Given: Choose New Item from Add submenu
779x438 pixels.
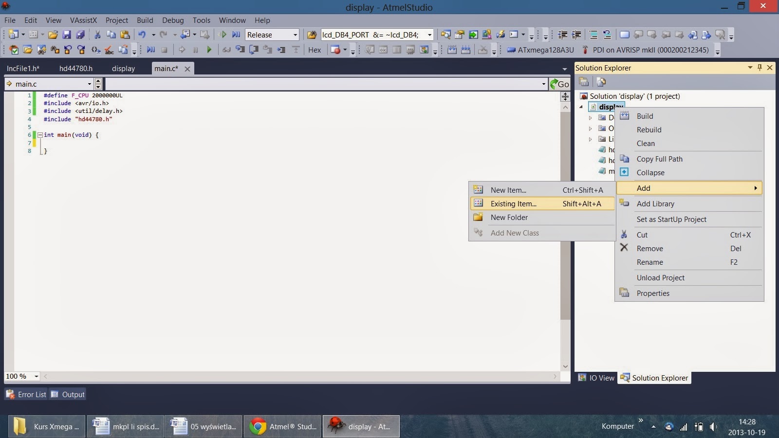Looking at the screenshot, I should [542, 190].
